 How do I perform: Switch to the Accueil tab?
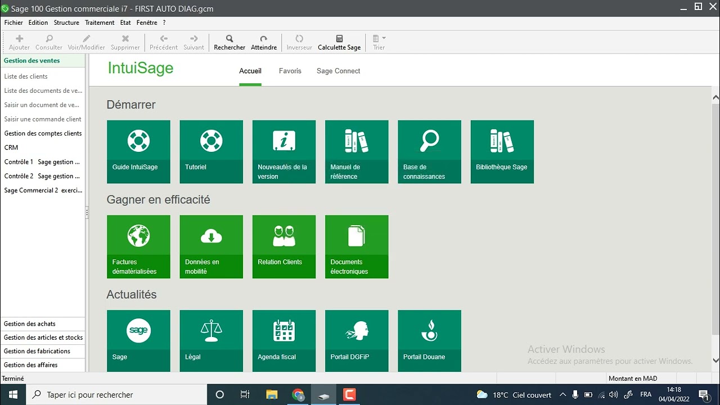tap(250, 71)
